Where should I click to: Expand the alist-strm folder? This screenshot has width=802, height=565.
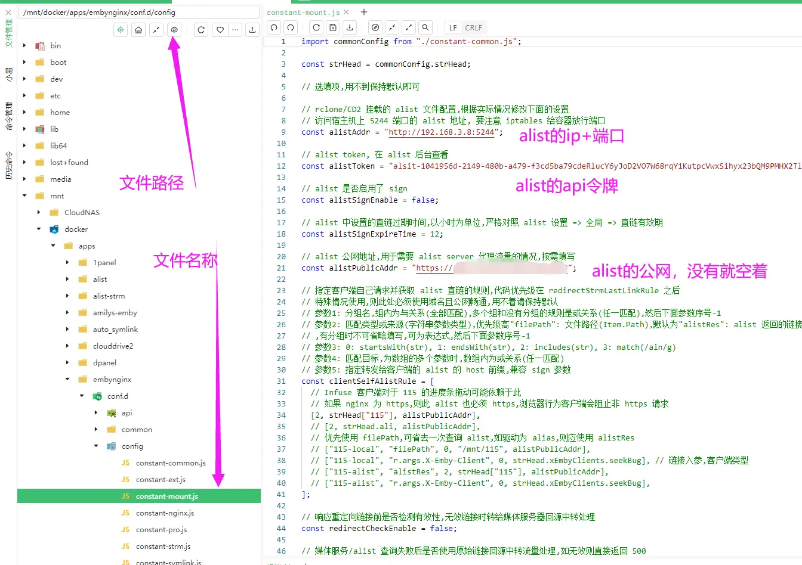(66, 296)
